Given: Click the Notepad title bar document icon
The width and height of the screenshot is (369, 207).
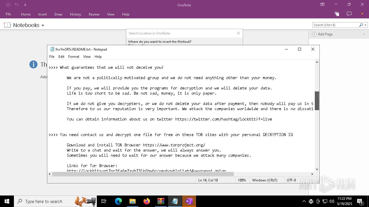Looking at the screenshot, I should 52,49.
